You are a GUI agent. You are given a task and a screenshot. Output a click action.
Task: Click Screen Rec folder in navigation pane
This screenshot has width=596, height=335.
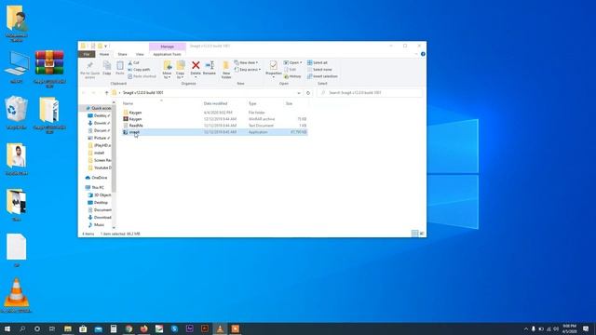click(100, 160)
